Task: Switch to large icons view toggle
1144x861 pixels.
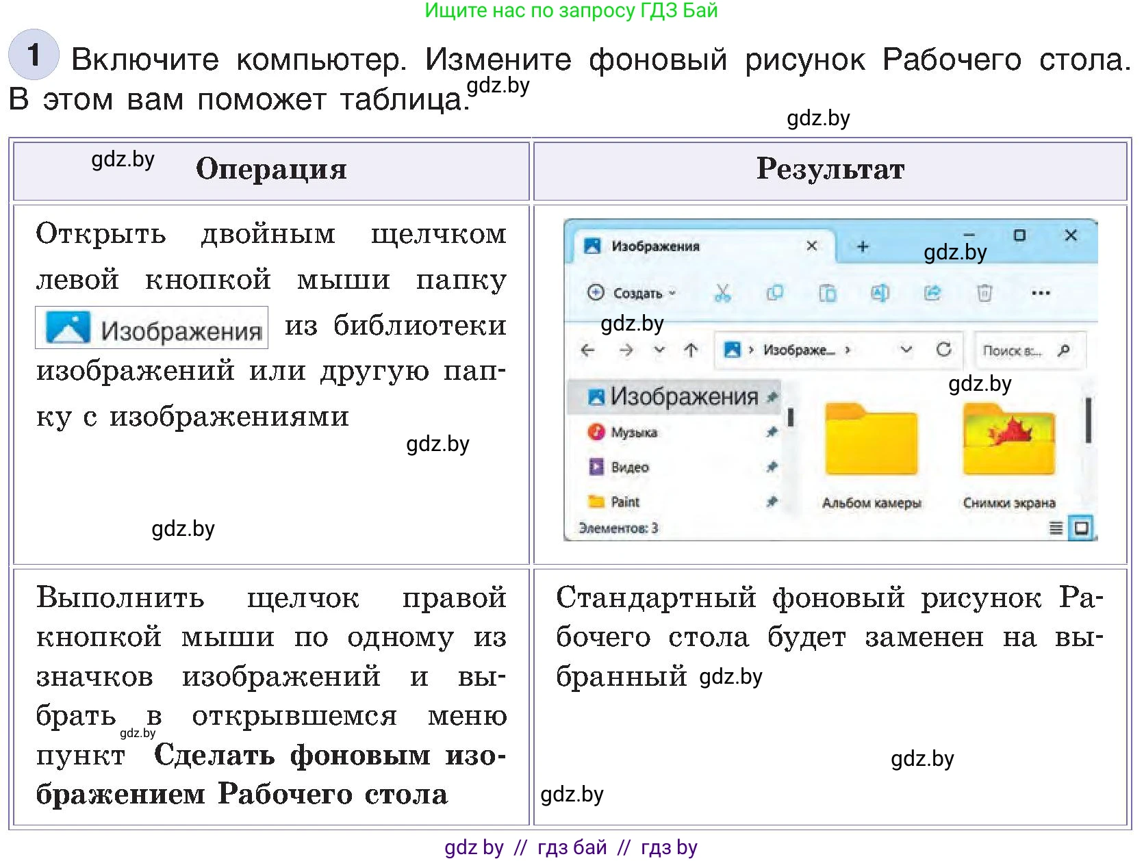Action: coord(1080,526)
